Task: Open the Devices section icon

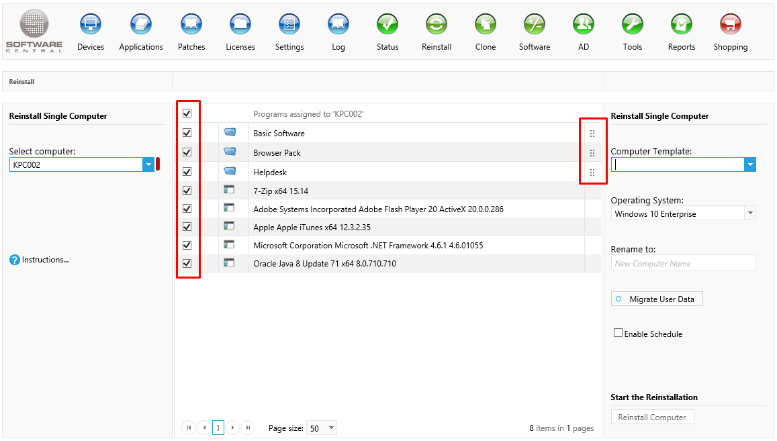Action: click(91, 25)
